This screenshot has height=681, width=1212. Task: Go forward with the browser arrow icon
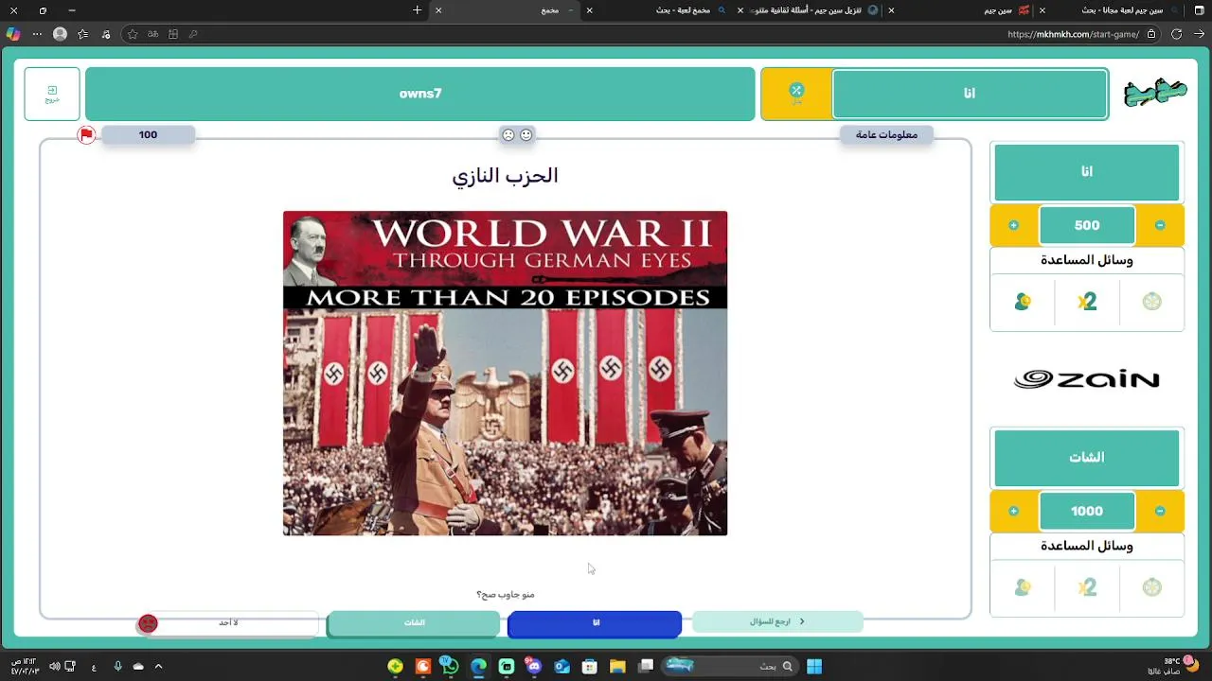[x=1197, y=34]
